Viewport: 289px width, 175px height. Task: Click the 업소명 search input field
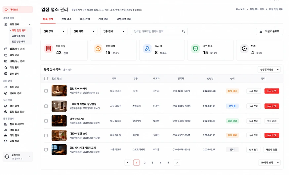pos(159,31)
